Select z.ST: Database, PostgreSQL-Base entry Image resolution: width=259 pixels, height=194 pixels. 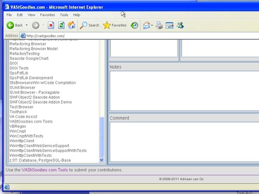point(40,160)
